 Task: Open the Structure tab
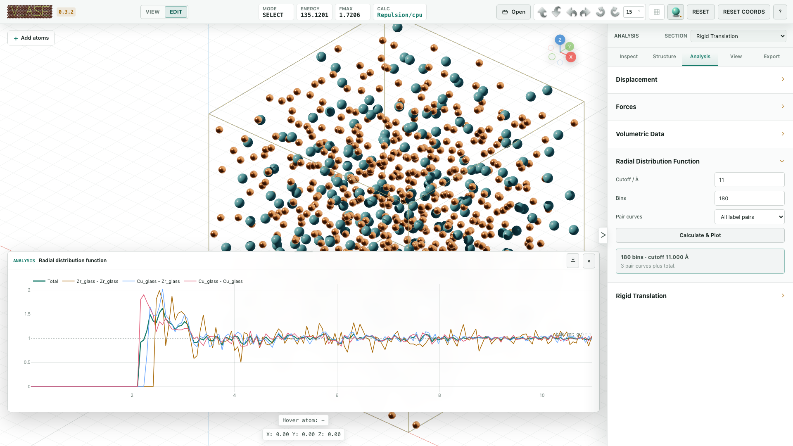664,57
